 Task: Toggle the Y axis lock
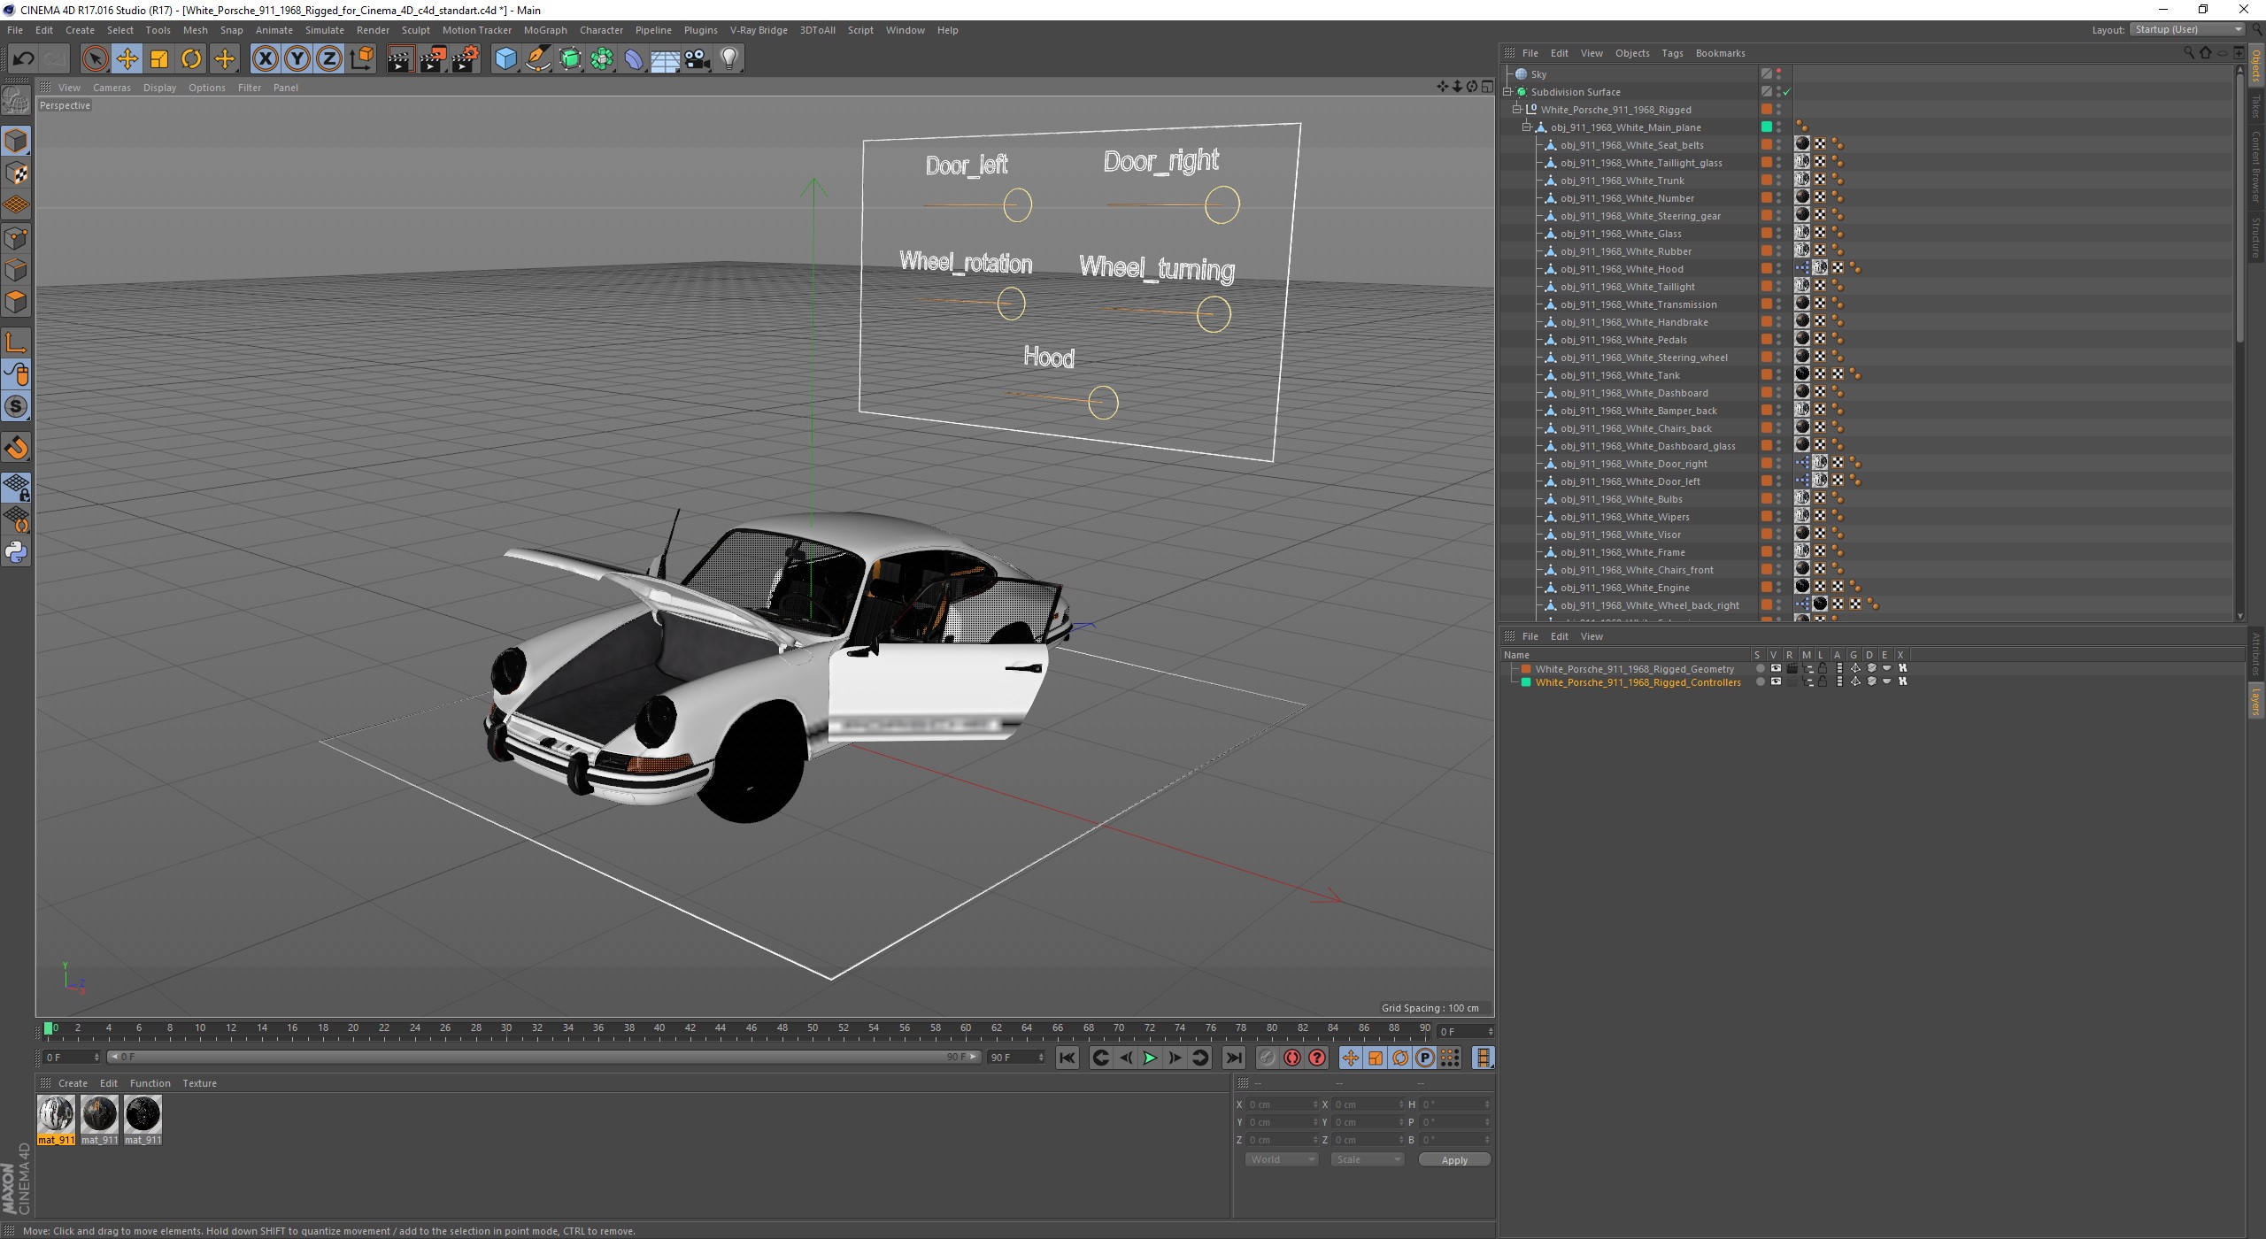click(x=297, y=59)
